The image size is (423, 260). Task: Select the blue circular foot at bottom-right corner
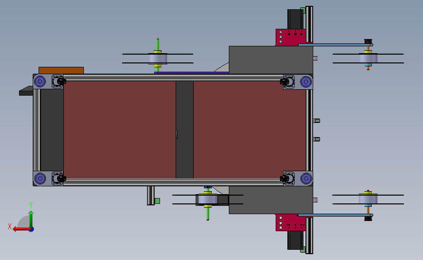coord(306,178)
